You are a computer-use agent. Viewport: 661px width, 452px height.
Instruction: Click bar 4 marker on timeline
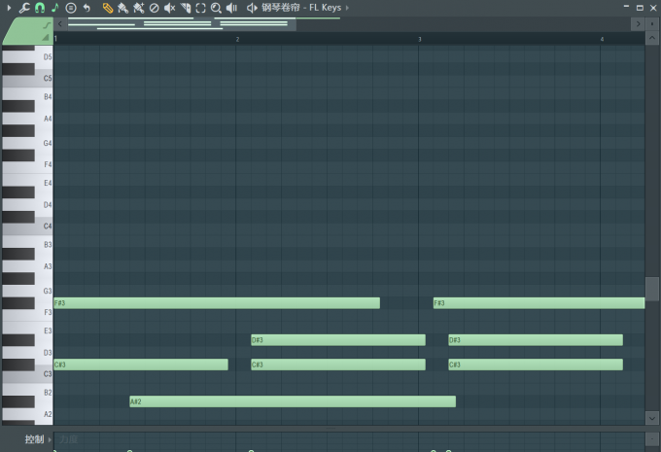(x=602, y=39)
